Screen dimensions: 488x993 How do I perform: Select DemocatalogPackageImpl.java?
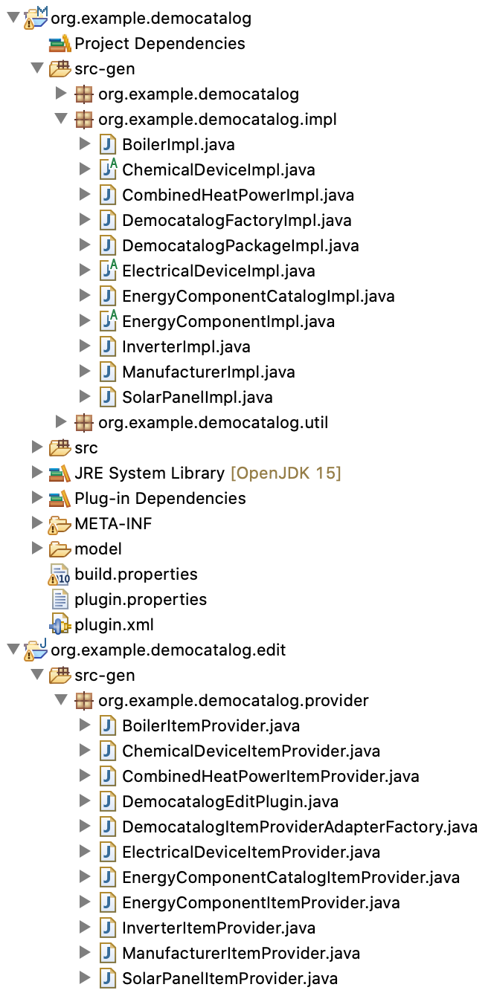tap(240, 245)
